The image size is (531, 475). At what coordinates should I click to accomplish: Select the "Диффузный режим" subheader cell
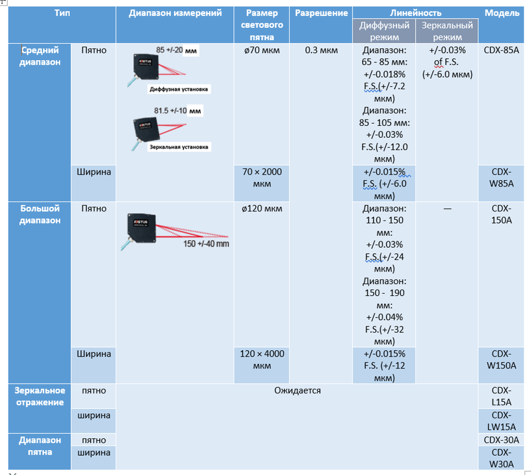[x=384, y=31]
